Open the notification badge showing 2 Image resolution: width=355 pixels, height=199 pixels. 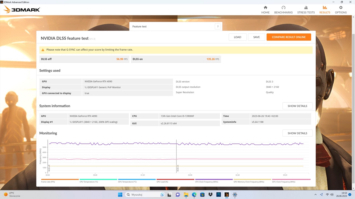(350, 195)
